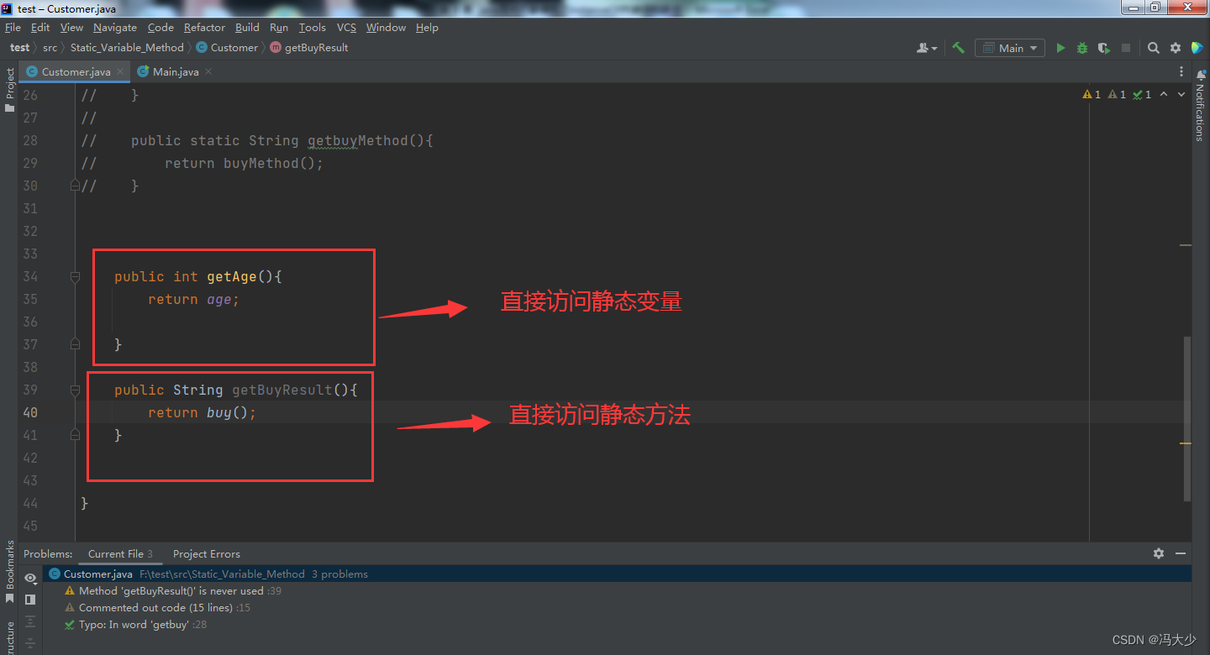
Task: Click the weak warning count indicator
Action: pos(1117,94)
